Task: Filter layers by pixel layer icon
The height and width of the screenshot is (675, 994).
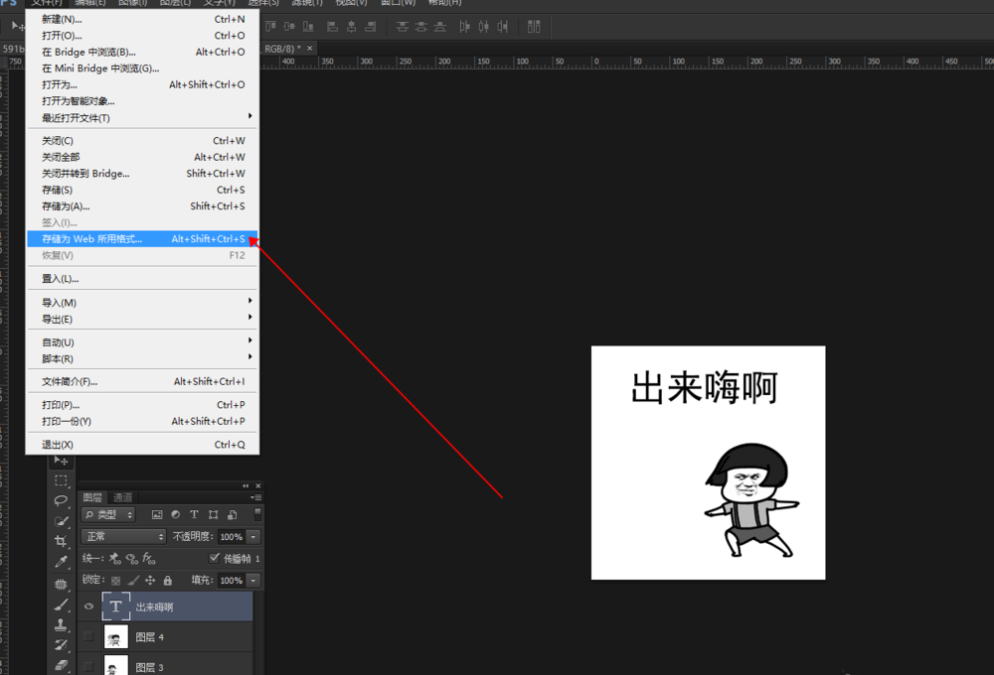Action: (x=157, y=515)
